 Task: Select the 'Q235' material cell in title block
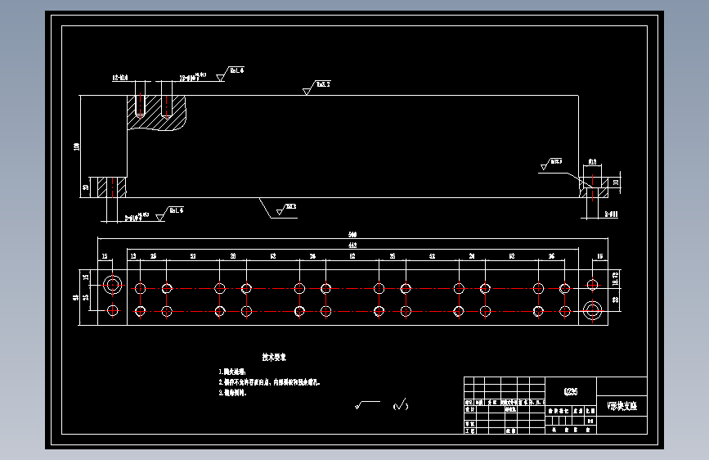click(x=571, y=391)
